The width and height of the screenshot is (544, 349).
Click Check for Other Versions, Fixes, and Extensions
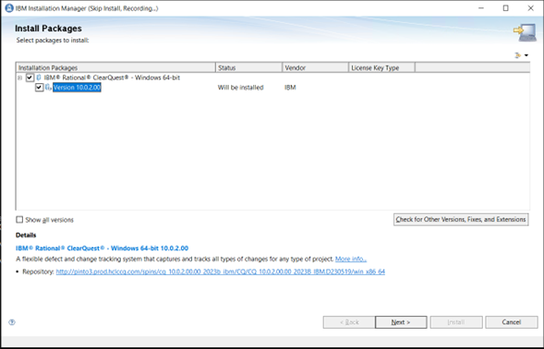tap(461, 220)
